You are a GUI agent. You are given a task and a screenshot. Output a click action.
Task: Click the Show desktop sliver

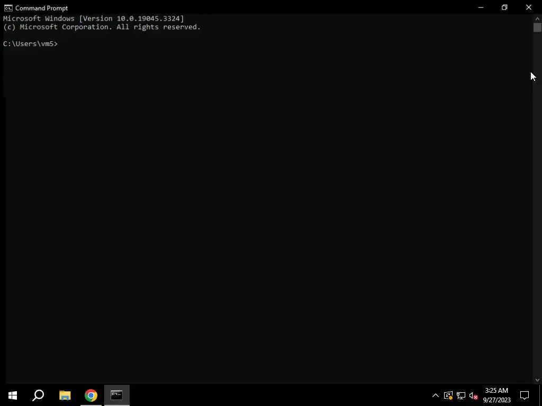540,395
